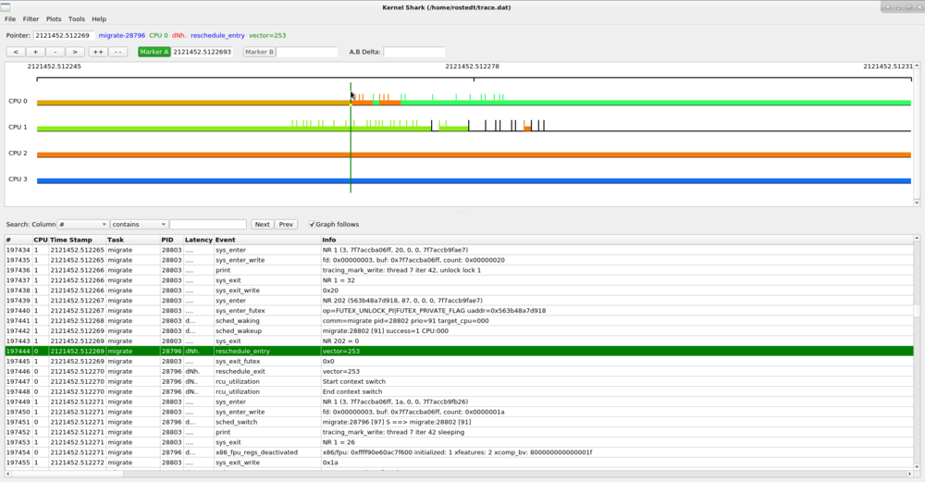The image size is (925, 482).
Task: Select row 197452 print sleeping
Action: [x=459, y=432]
